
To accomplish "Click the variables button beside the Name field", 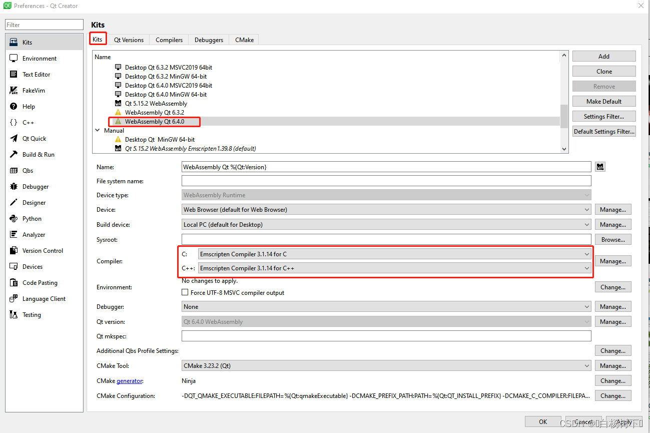I will [x=600, y=167].
